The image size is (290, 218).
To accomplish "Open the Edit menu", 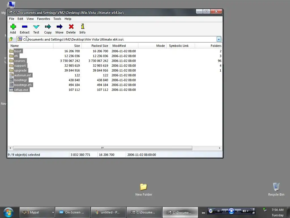I will (x=20, y=19).
